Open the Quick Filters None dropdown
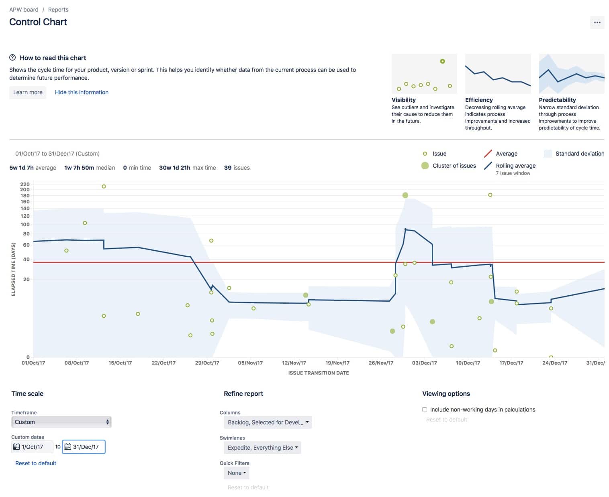This screenshot has width=609, height=497. [x=237, y=473]
